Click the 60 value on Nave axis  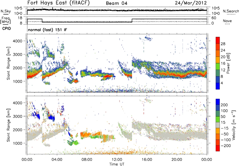point(214,18)
